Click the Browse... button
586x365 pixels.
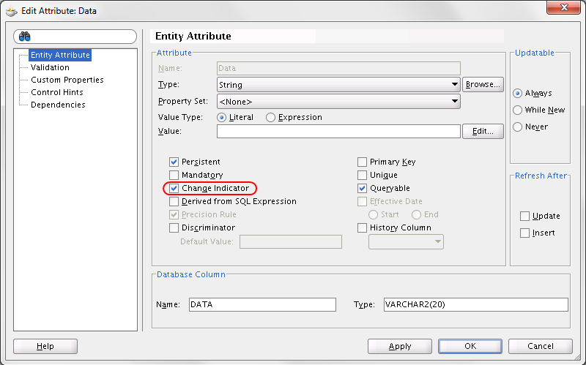pyautogui.click(x=483, y=85)
